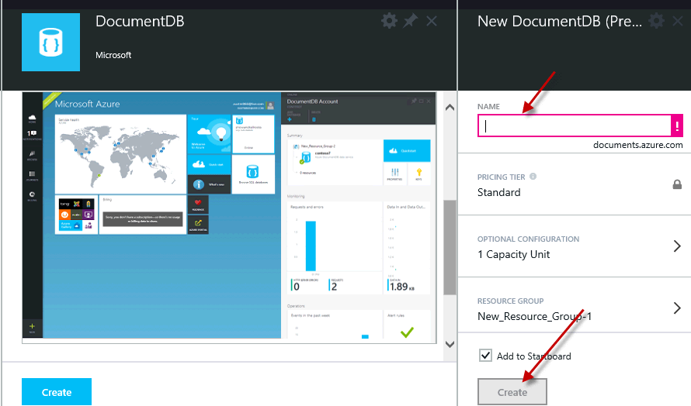This screenshot has height=406, width=691.
Task: Open settings gear on DocumentDB blade
Action: coord(389,21)
